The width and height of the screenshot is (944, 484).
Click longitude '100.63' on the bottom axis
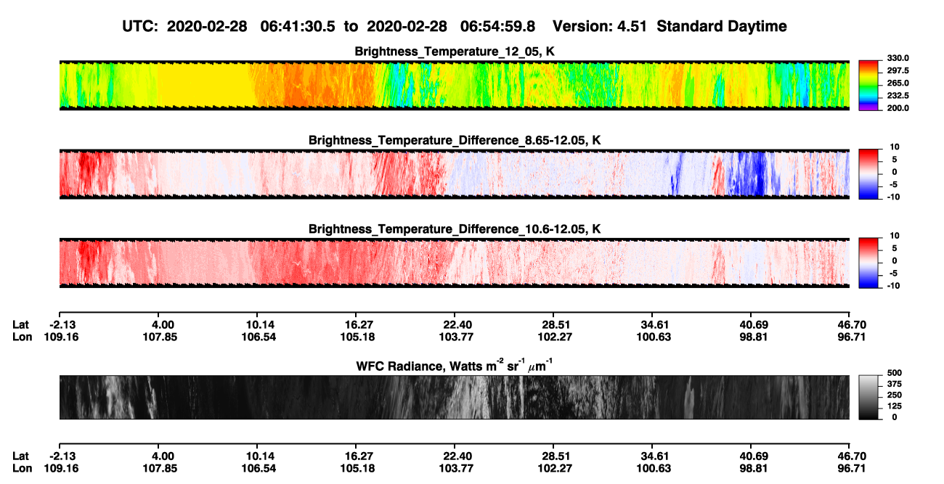[654, 468]
